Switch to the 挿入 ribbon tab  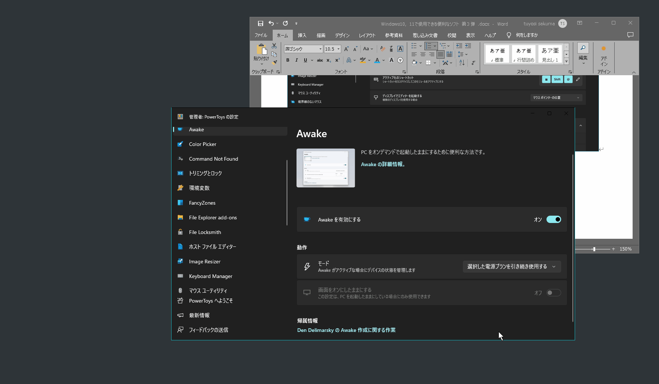click(x=302, y=35)
